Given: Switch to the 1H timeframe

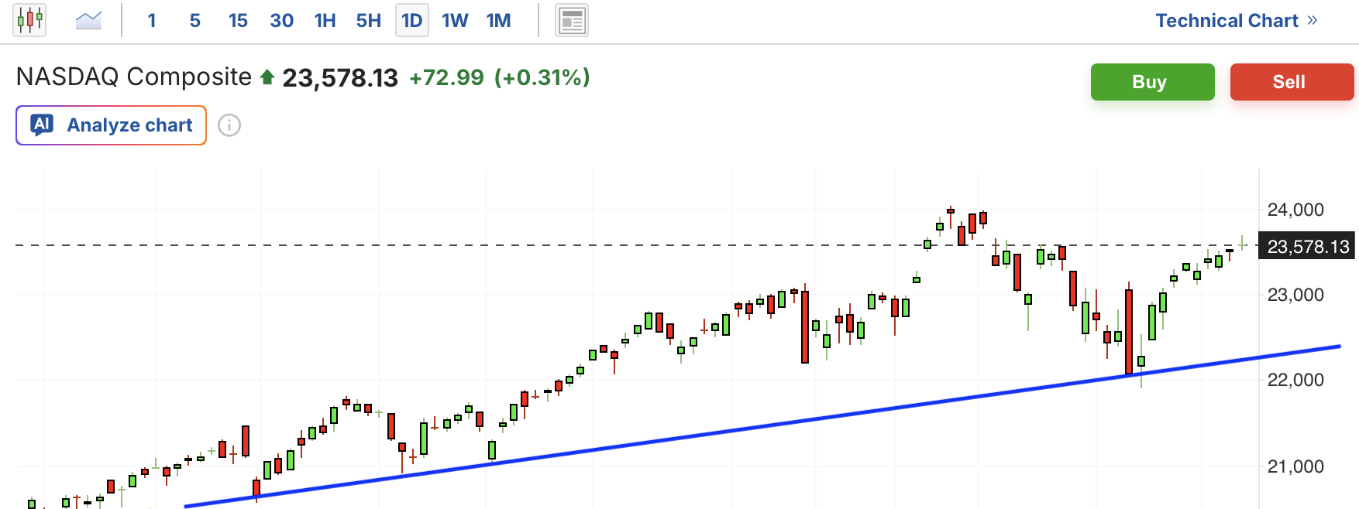Looking at the screenshot, I should (325, 21).
